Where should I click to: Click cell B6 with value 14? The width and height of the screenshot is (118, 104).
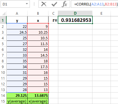pyautogui.click(x=38, y=49)
